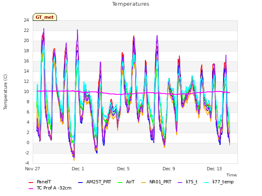
Task: Click the purple li75_t legend color marker
Action: click(x=180, y=183)
